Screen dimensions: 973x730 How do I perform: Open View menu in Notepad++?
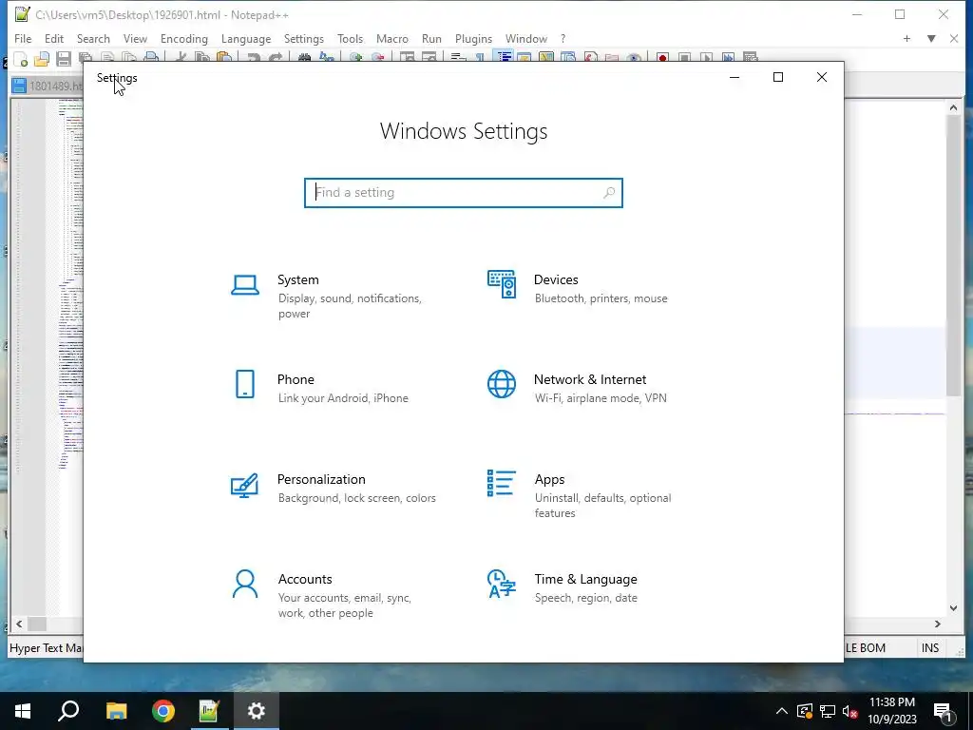(x=135, y=38)
